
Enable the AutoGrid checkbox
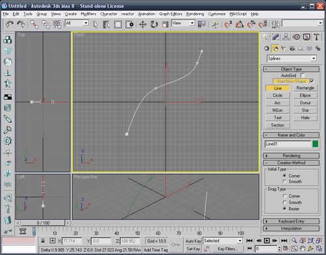pos(303,75)
